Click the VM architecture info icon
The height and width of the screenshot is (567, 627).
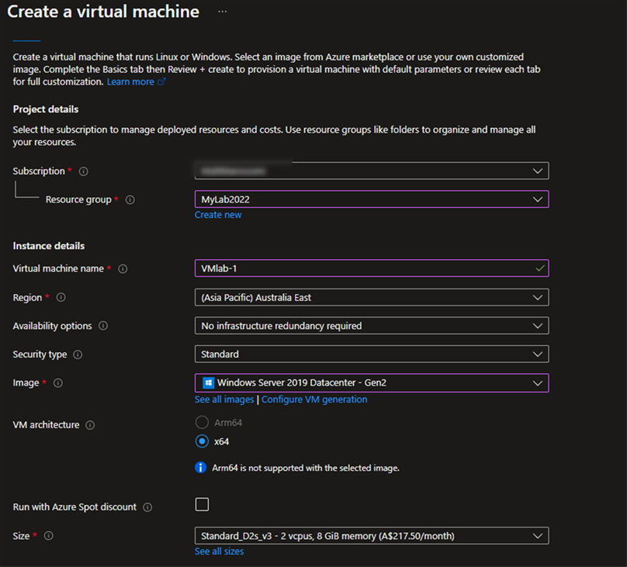click(x=90, y=425)
